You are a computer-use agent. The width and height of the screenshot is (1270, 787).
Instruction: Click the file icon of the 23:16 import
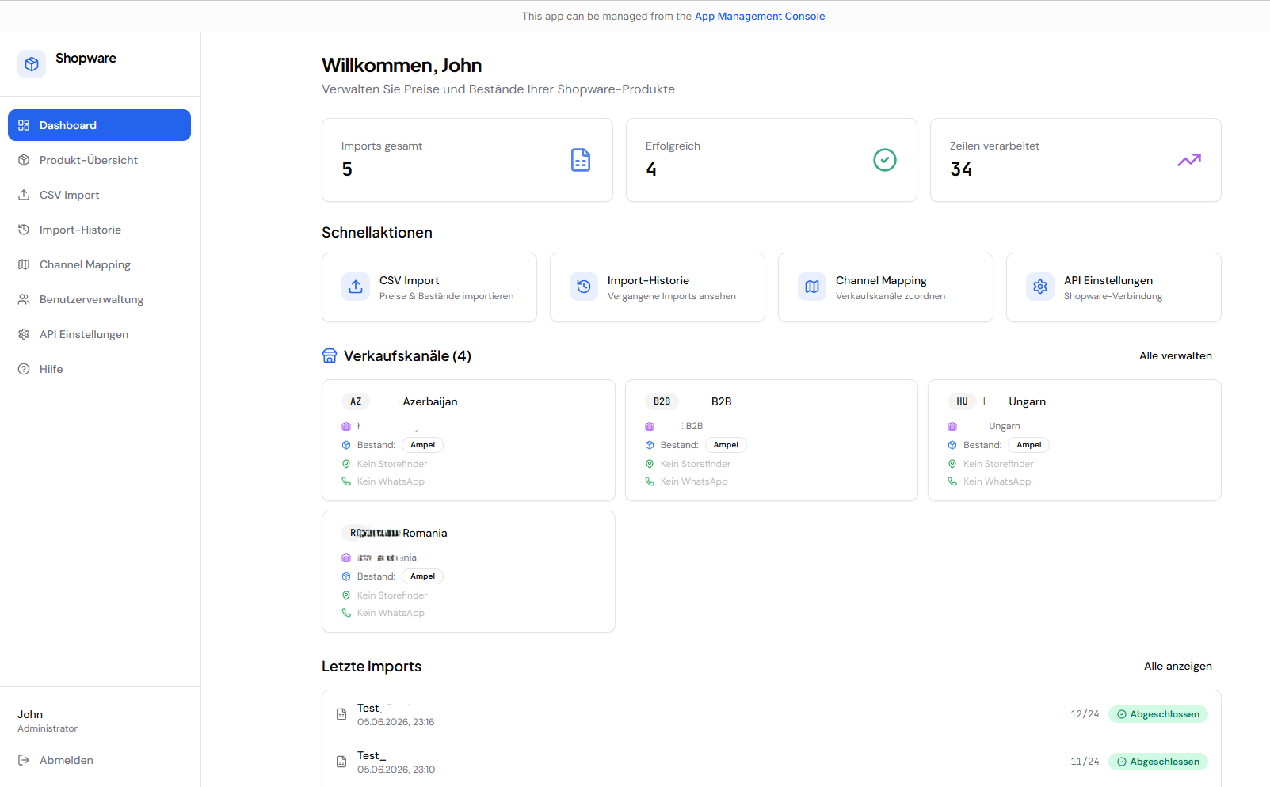point(341,714)
